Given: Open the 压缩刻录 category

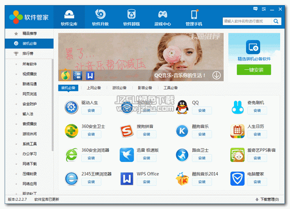Looking at the screenshot, I should 29,174.
